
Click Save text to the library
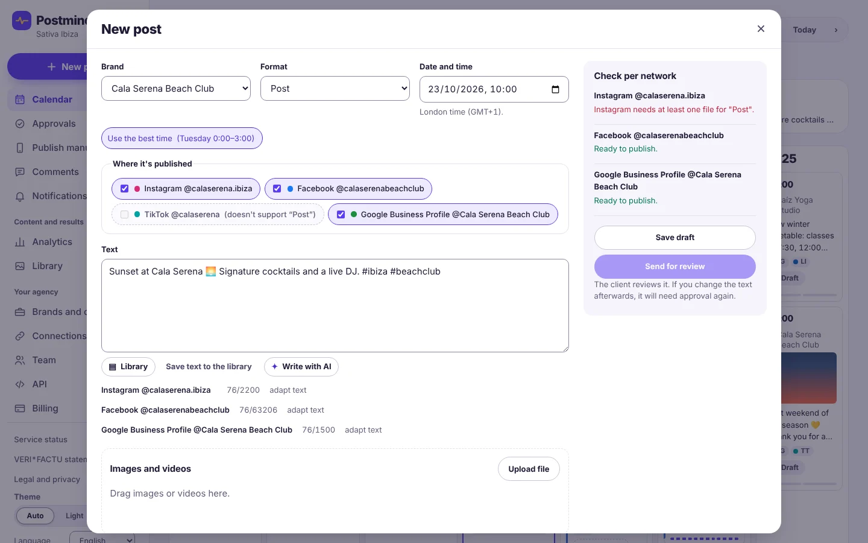point(209,367)
